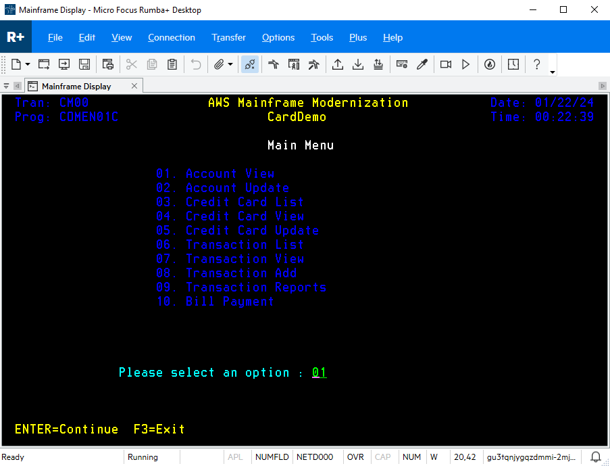
Task: Open the Transfer menu
Action: click(228, 37)
